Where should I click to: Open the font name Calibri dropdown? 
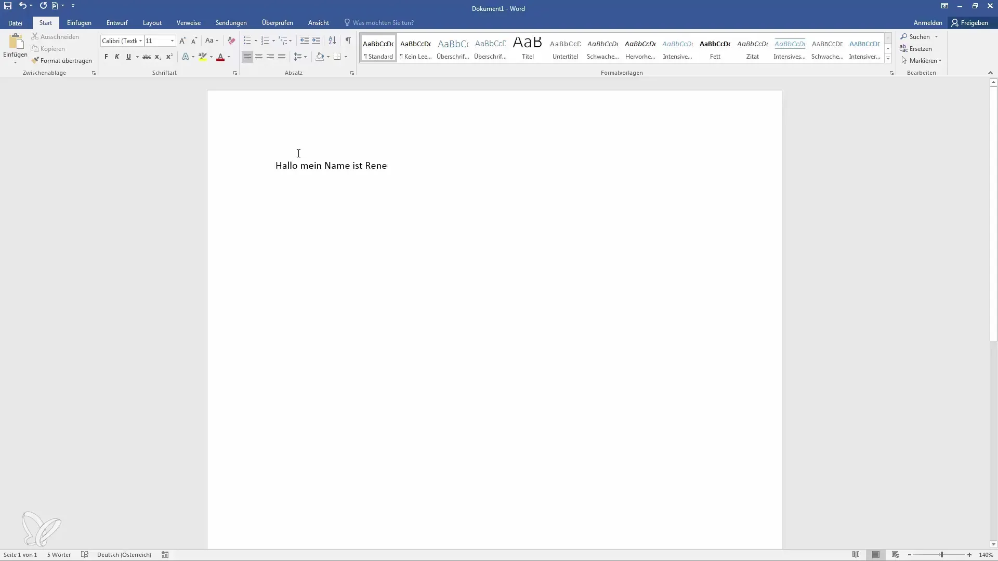(x=140, y=41)
